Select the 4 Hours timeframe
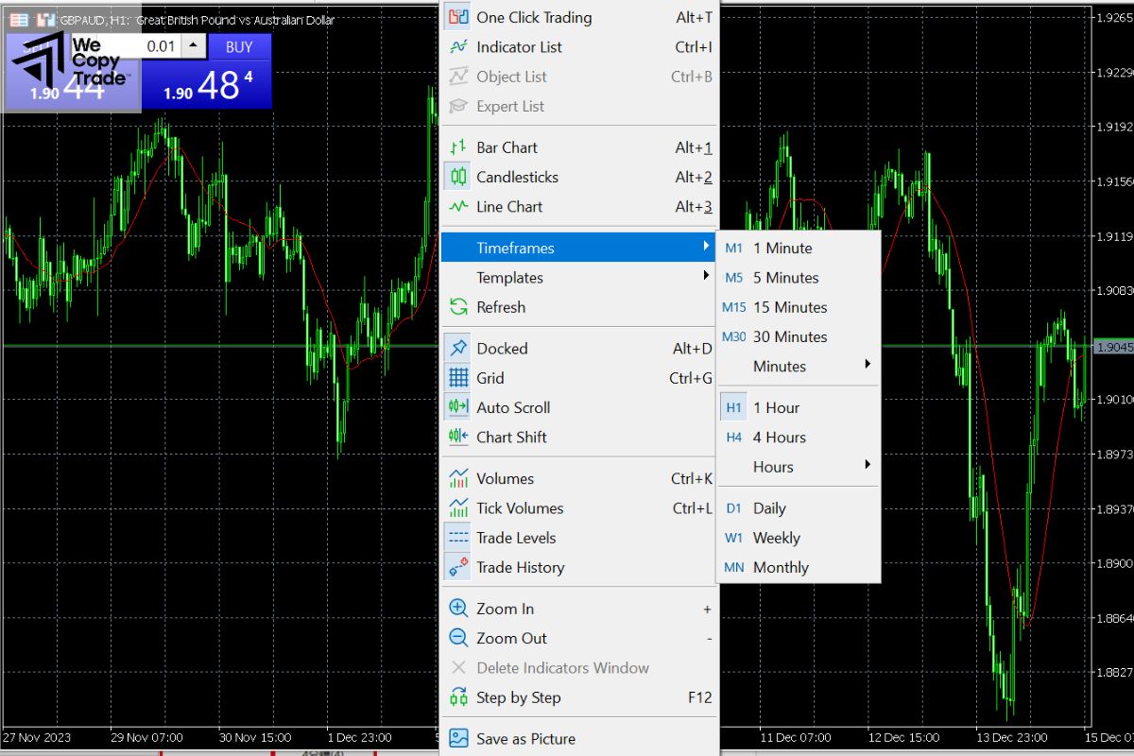The height and width of the screenshot is (756, 1134). (779, 437)
